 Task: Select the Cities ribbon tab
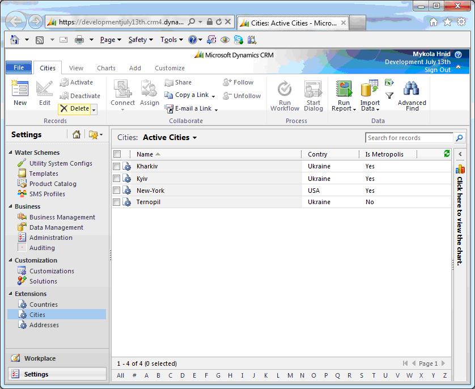48,68
